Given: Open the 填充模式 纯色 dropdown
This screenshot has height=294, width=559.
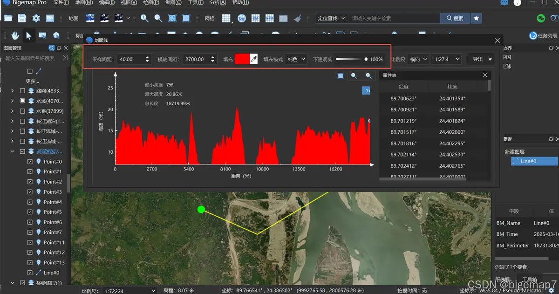Looking at the screenshot, I should point(296,59).
